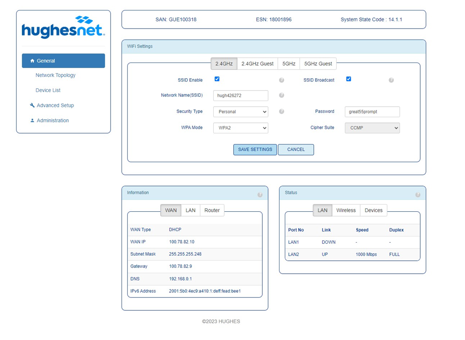Click help icon beside Security Type
Image resolution: width=465 pixels, height=340 pixels.
(281, 112)
